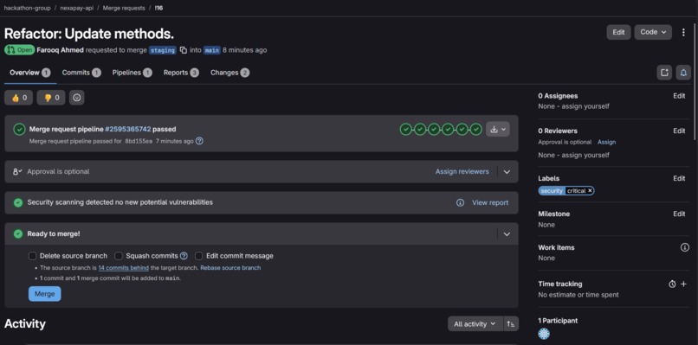Screen dimensions: 698x345
Task: Toggle activity sort order icon
Action: click(x=511, y=324)
